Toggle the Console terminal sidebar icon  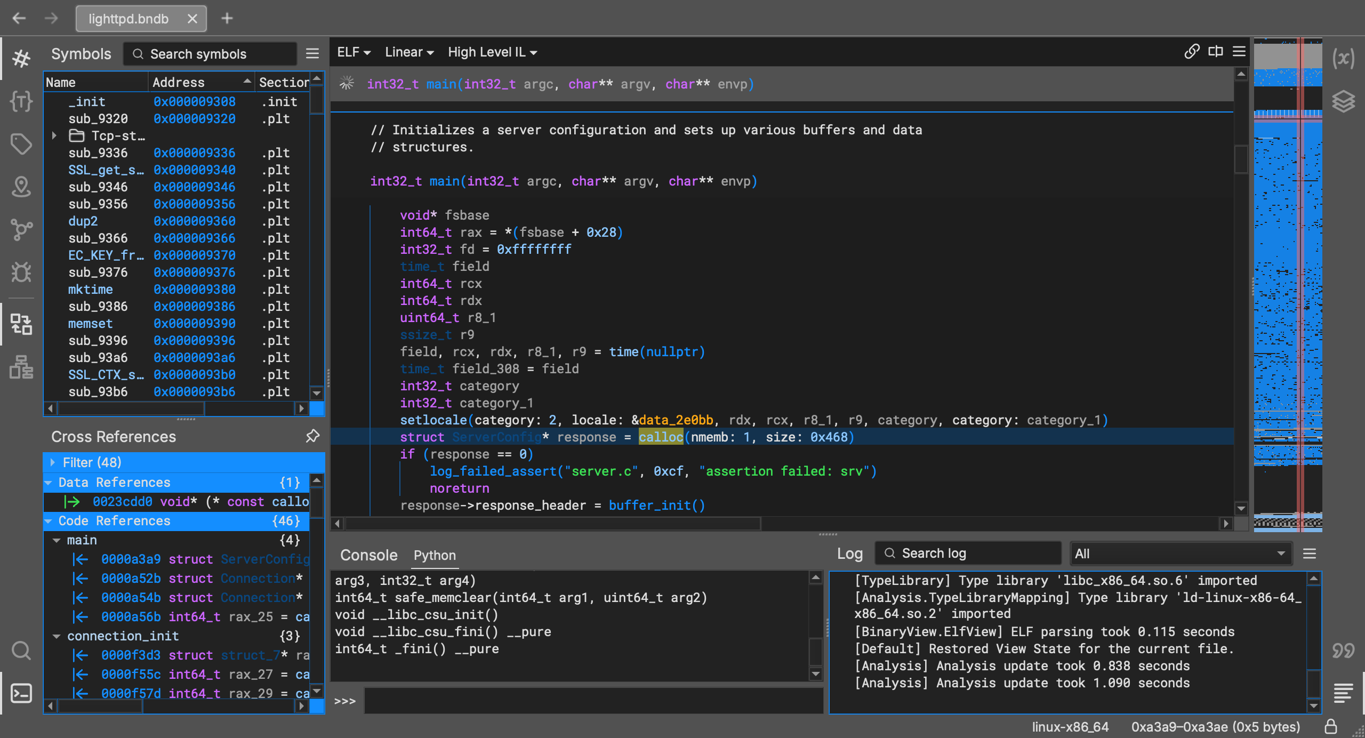tap(21, 693)
